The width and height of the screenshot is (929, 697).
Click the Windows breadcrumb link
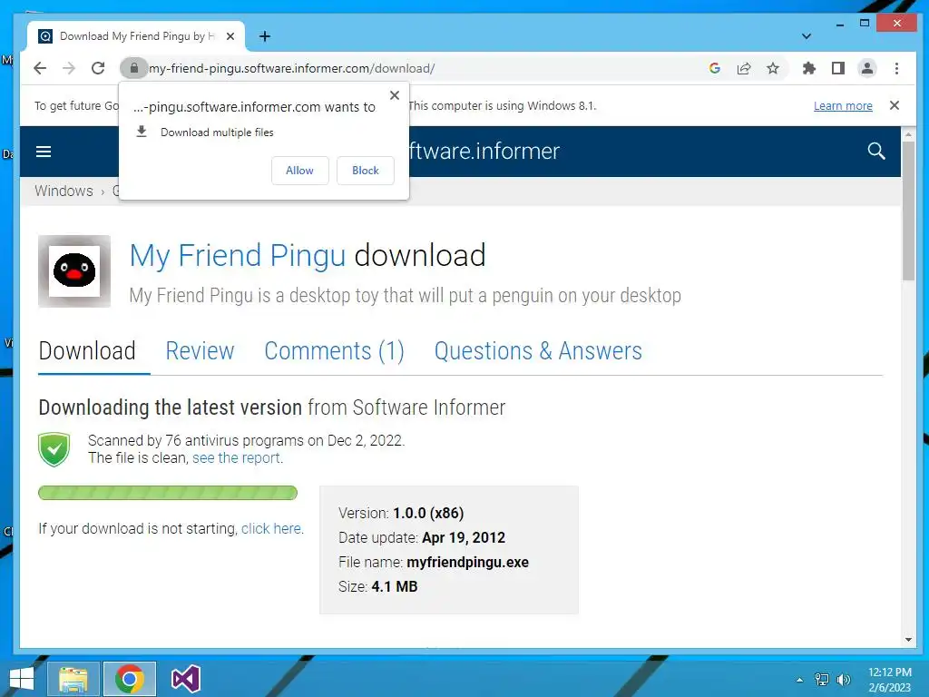pyautogui.click(x=64, y=191)
